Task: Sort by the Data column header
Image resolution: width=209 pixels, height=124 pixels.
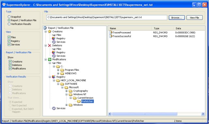Action: tap(189, 28)
